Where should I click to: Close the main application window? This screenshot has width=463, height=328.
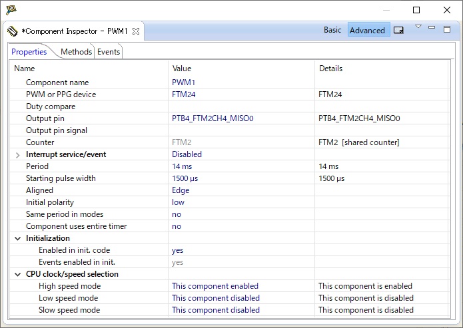coord(447,10)
